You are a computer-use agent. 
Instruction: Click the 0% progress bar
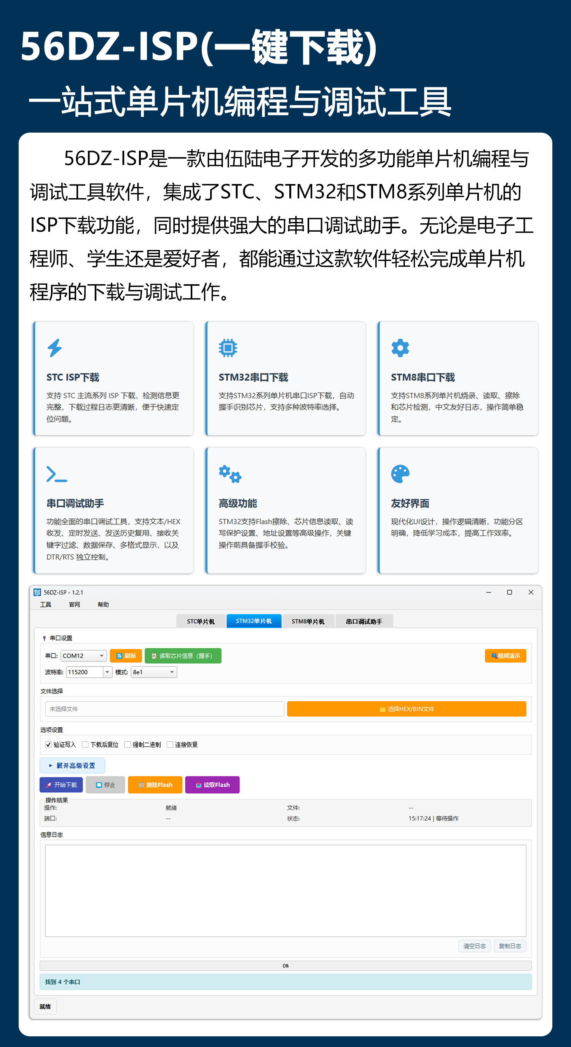click(x=285, y=966)
